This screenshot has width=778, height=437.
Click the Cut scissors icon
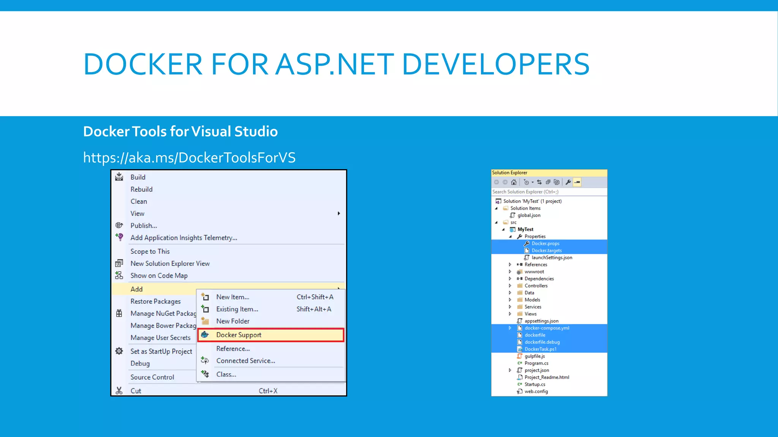tap(119, 390)
